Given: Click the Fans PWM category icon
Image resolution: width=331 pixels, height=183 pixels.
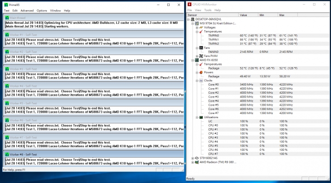Looking at the screenshot, I should [x=201, y=56].
